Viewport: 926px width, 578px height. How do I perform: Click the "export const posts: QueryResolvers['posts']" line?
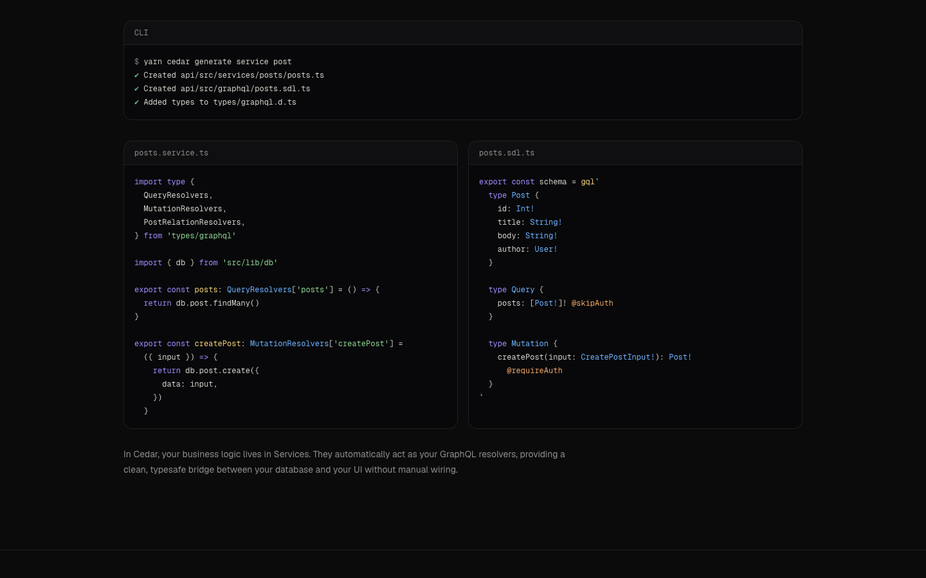(257, 290)
